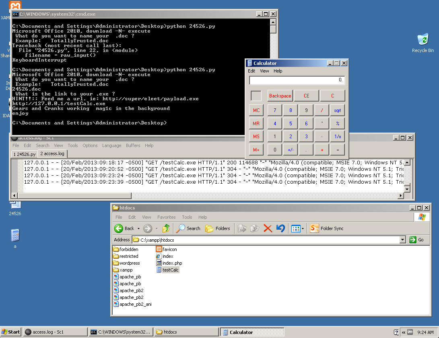
Task: Open the Favorites menu in htdocs
Action: pos(166,217)
